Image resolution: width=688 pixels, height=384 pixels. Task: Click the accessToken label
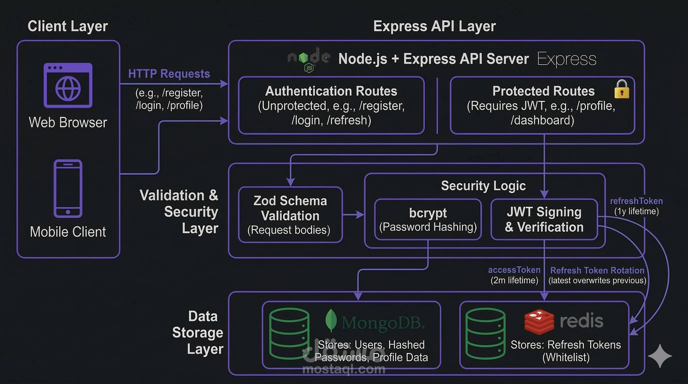514,270
